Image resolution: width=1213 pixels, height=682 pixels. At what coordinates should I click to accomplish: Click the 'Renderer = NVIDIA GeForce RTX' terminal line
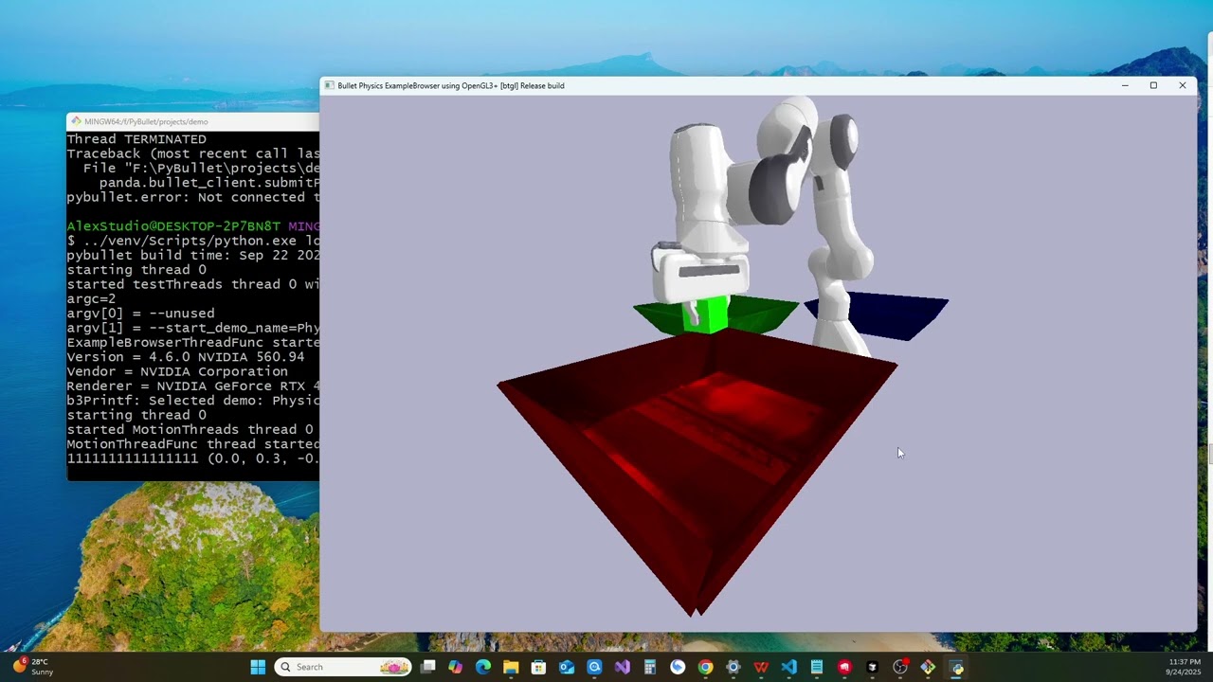(192, 386)
